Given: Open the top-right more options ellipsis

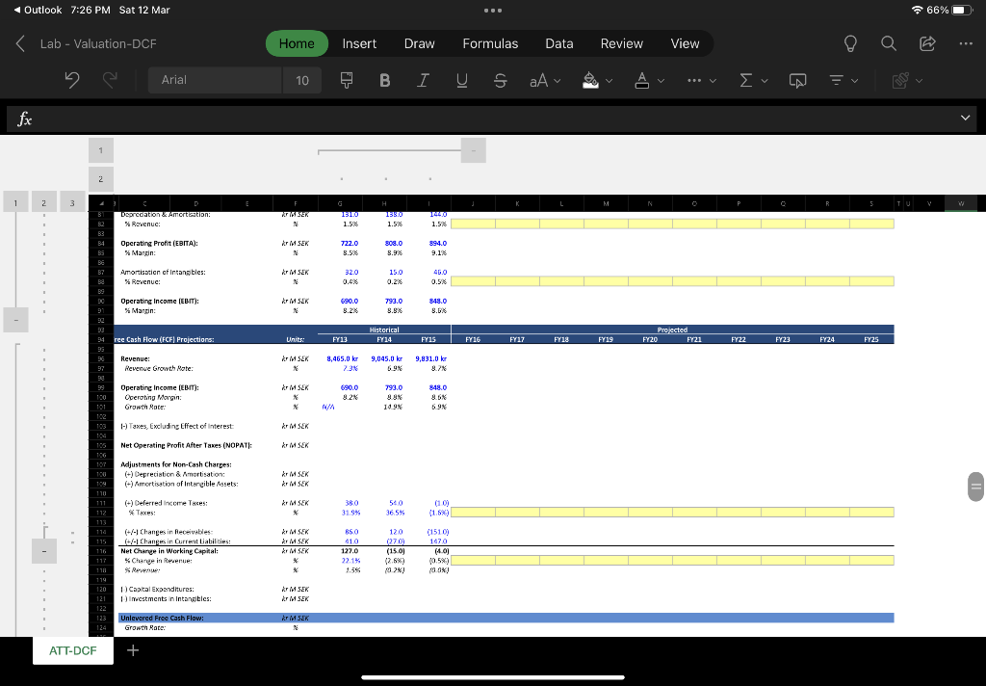Looking at the screenshot, I should tap(966, 43).
